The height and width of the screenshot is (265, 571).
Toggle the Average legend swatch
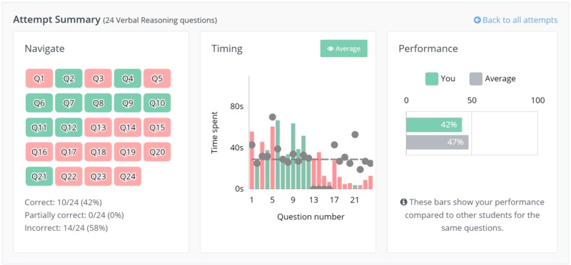476,78
